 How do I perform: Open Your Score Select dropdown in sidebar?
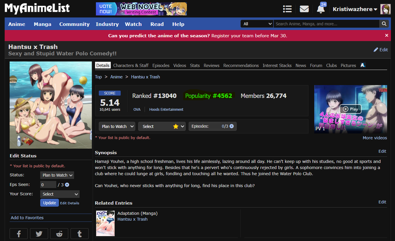click(60, 194)
